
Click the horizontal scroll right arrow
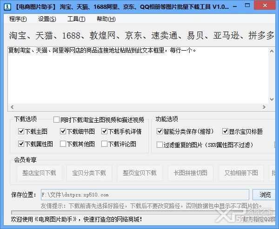264,107
